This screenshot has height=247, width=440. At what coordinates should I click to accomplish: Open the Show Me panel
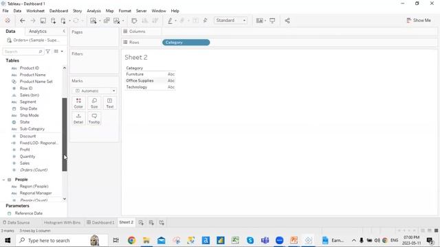coord(419,20)
